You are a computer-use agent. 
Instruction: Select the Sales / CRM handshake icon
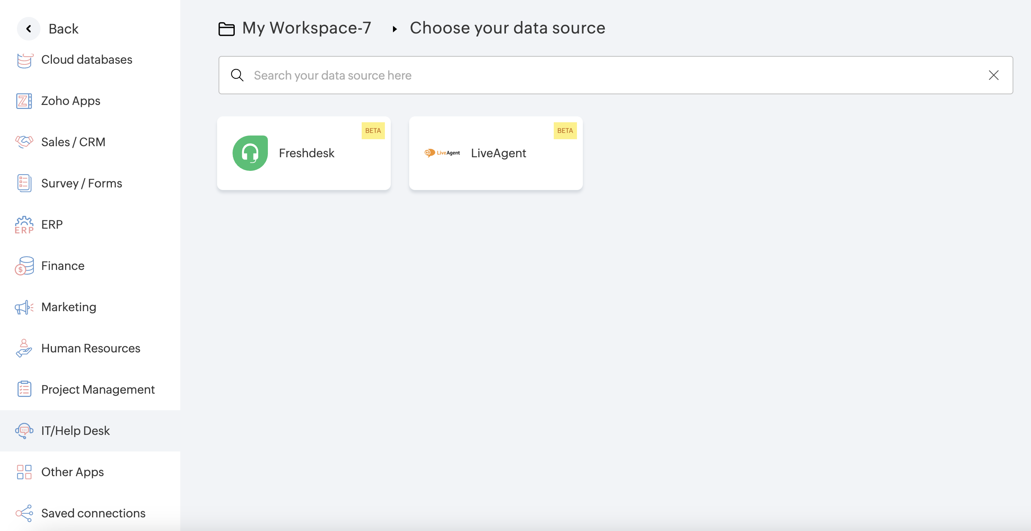tap(24, 142)
